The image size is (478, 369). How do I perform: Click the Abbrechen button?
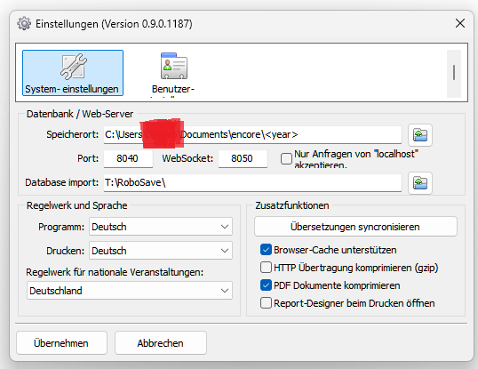(161, 343)
